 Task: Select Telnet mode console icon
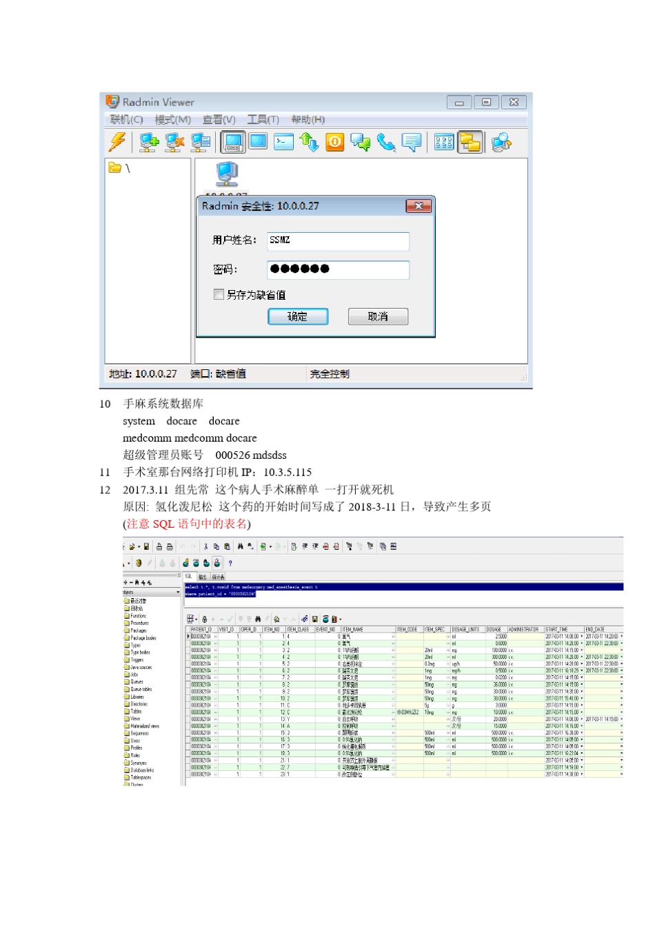pos(283,141)
